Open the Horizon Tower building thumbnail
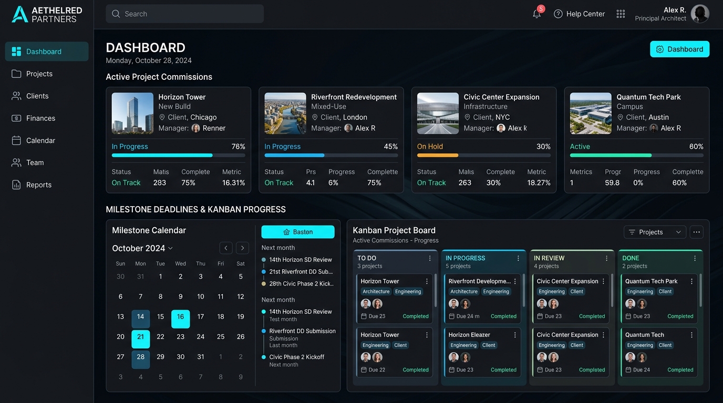Image resolution: width=723 pixels, height=403 pixels. pos(132,113)
